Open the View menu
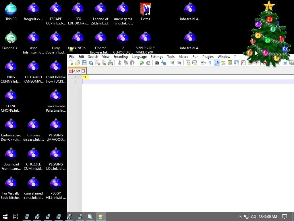294x221 pixels. [x=106, y=57]
